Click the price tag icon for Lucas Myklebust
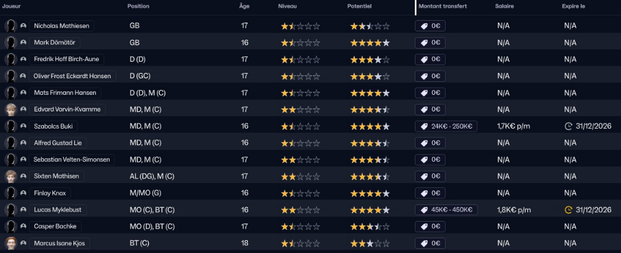The image size is (621, 253). pyautogui.click(x=424, y=210)
